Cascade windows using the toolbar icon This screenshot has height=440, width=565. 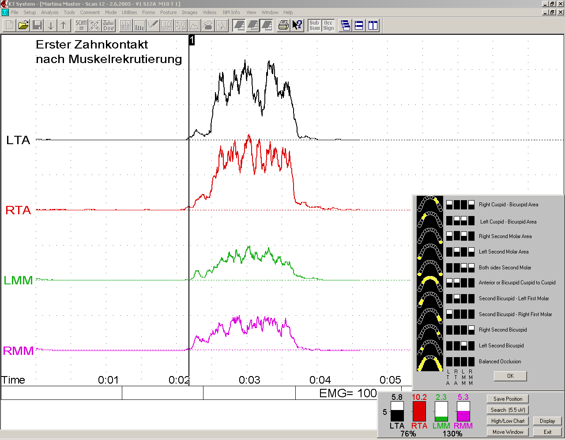tap(346, 26)
